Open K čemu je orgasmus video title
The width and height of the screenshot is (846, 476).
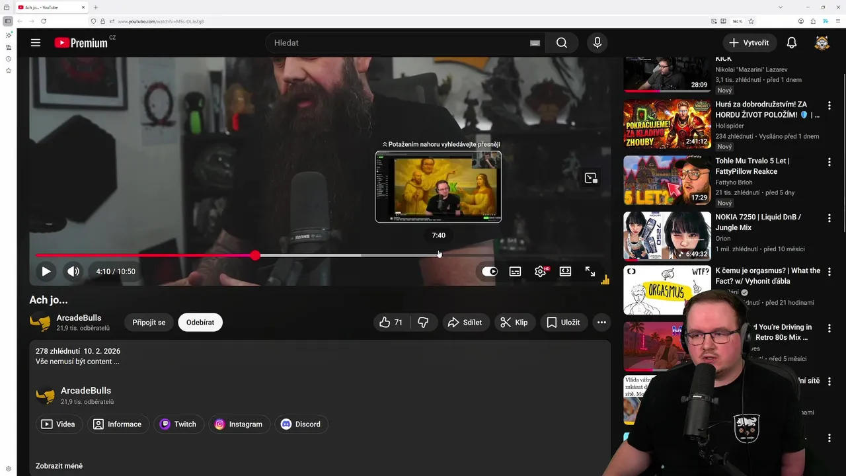pyautogui.click(x=767, y=276)
